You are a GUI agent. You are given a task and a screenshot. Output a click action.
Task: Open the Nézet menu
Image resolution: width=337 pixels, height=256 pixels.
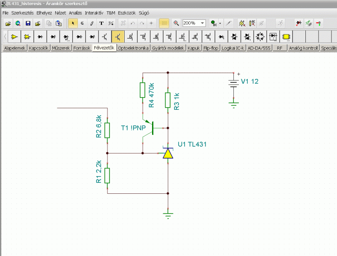(60, 13)
